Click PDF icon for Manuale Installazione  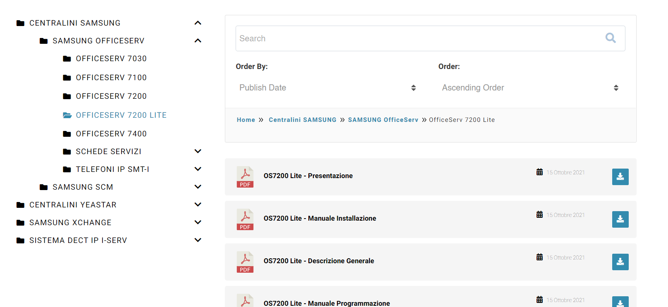pos(245,219)
